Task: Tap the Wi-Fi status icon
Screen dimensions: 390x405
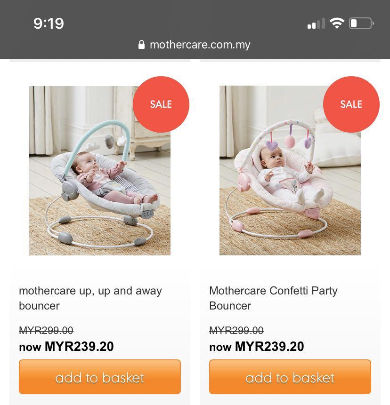Action: [x=337, y=23]
